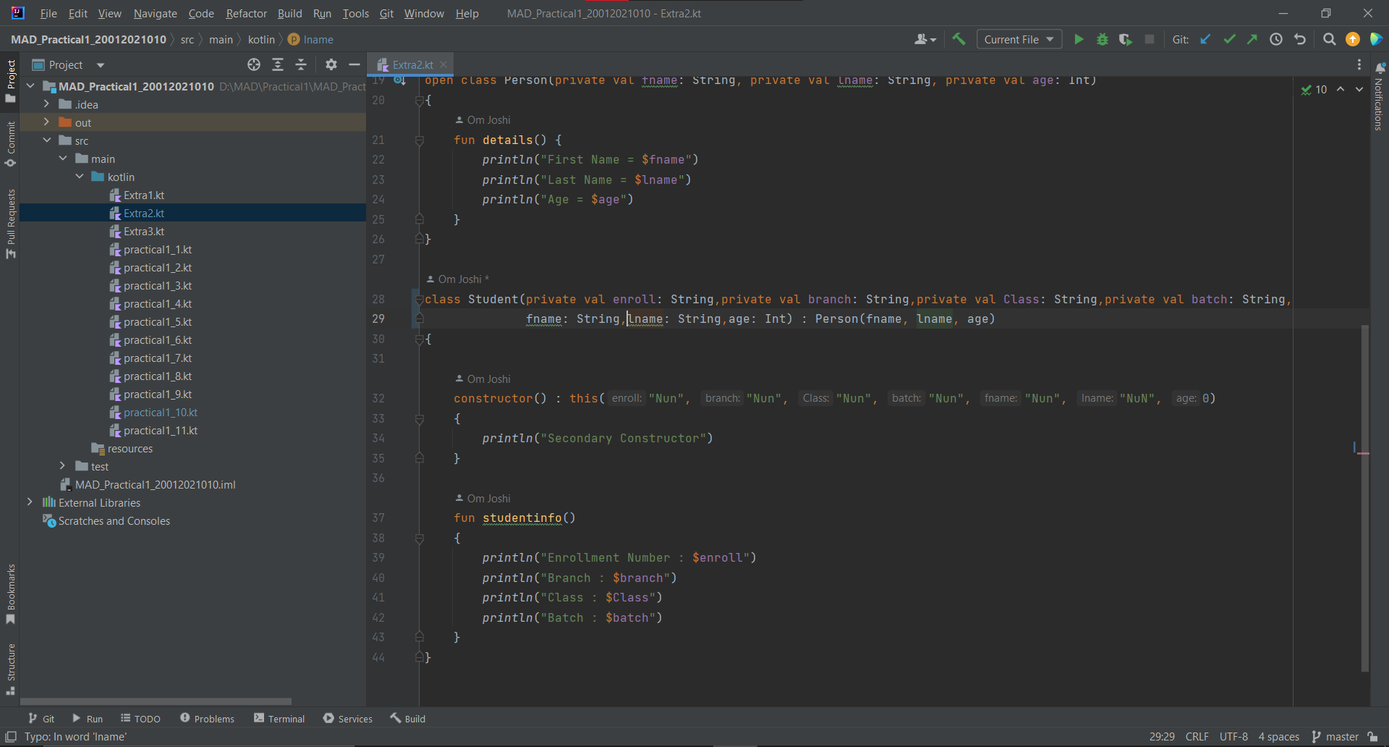The width and height of the screenshot is (1389, 747).
Task: Push commits with the Git green arrow
Action: pos(1252,40)
